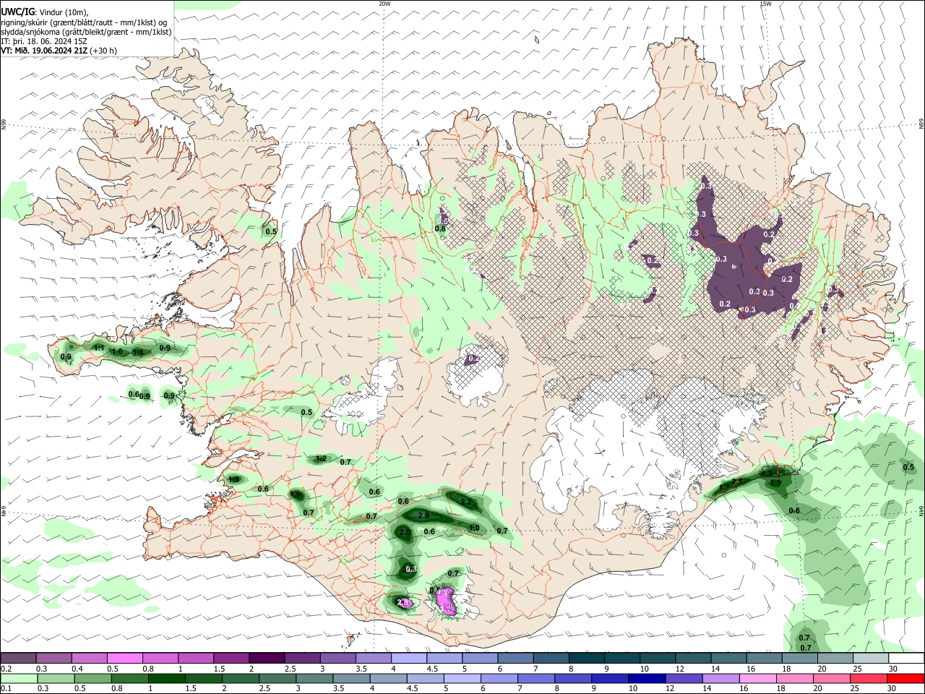Viewport: 925px width, 694px height.
Task: Click the bright pink swatch right of top-row 0.5
Action: coord(124,658)
